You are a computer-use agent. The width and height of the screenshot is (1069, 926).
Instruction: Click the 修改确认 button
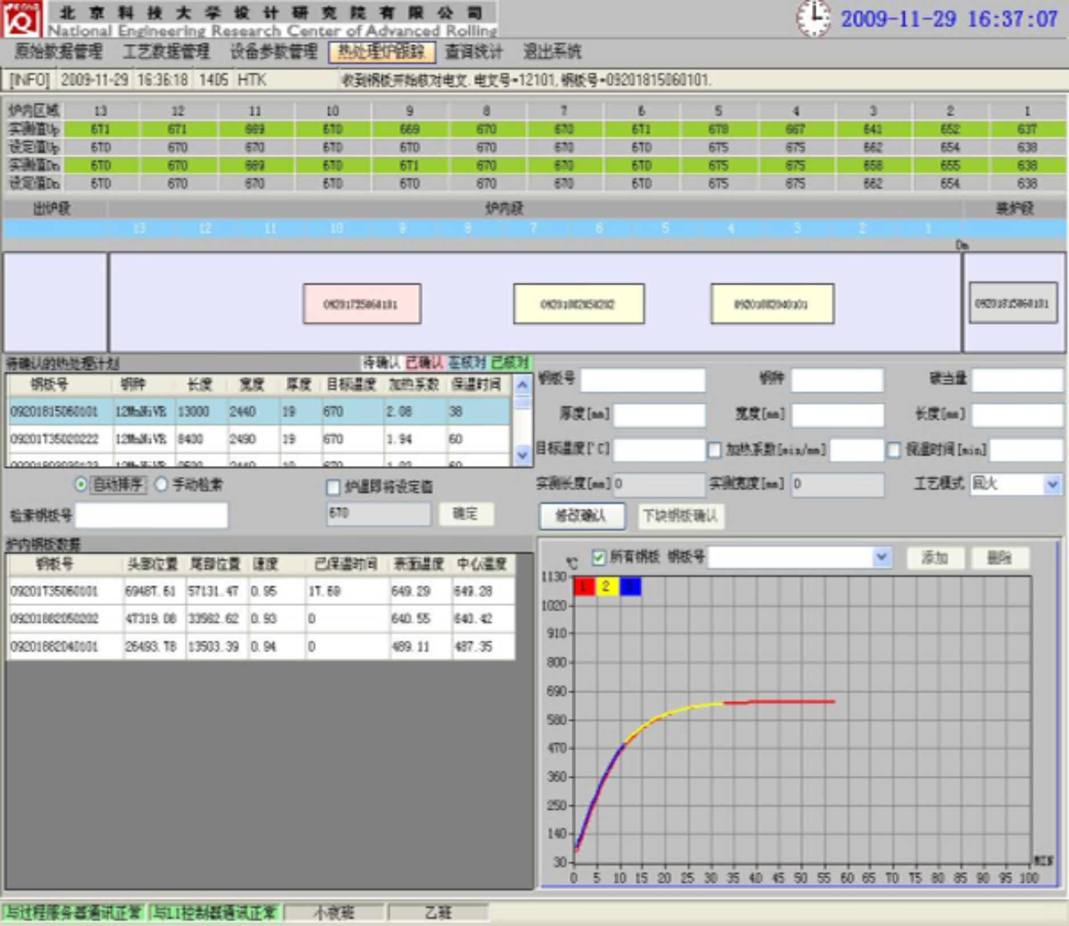[x=582, y=516]
